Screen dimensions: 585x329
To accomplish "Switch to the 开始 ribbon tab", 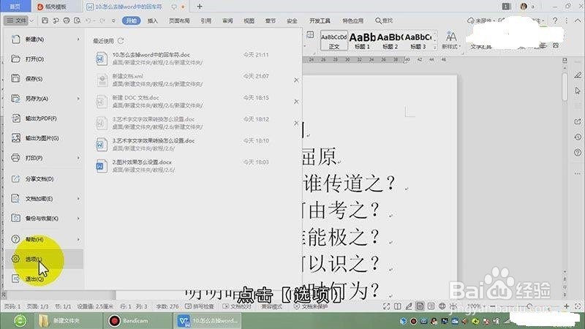I will coord(132,20).
